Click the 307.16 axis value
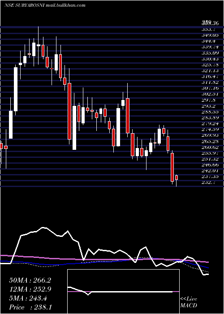The width and height of the screenshot is (224, 314). pos(210,88)
